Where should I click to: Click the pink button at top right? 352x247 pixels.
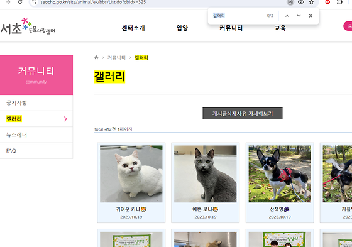(348, 26)
